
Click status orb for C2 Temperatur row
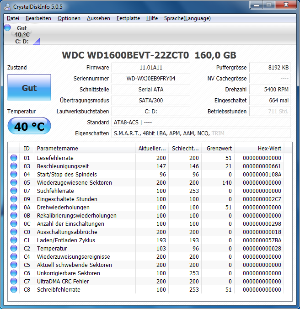tap(14, 248)
